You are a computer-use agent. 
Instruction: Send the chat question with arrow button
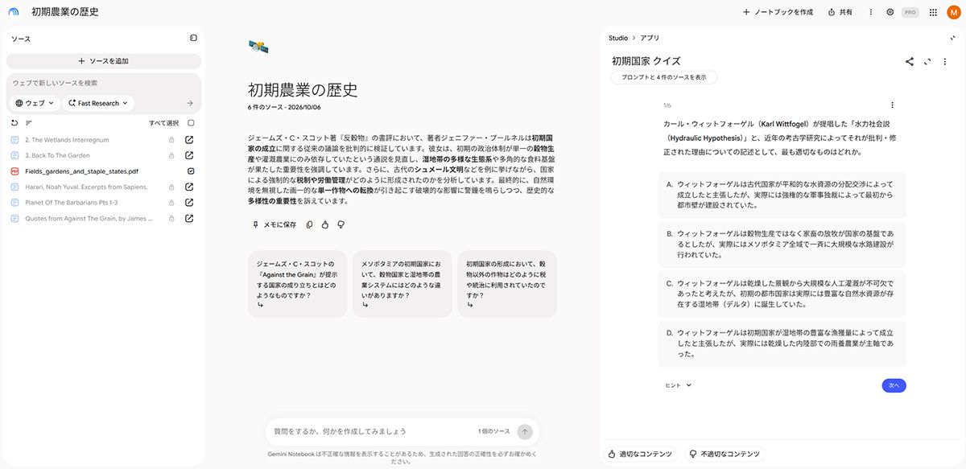pos(525,431)
